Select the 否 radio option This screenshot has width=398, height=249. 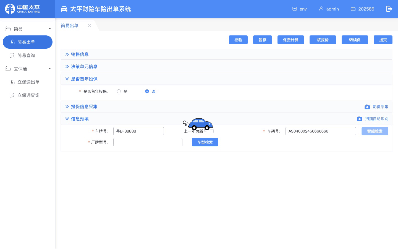(147, 91)
